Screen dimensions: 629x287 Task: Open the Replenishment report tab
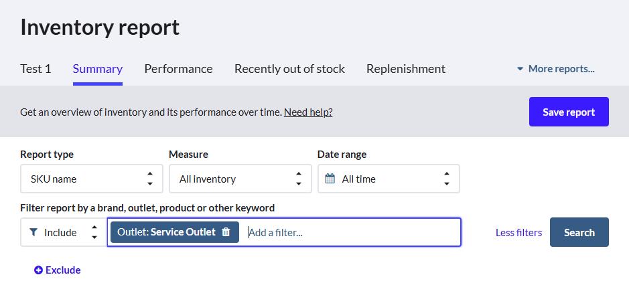pos(406,69)
